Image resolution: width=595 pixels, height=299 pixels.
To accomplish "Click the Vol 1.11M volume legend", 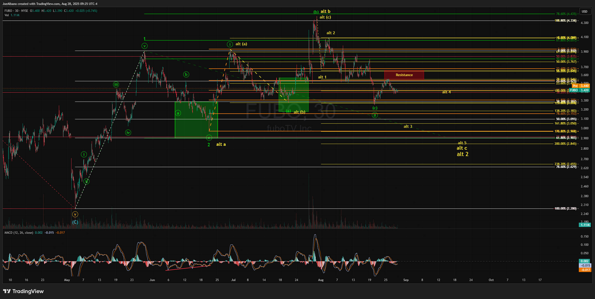I will click(x=12, y=15).
